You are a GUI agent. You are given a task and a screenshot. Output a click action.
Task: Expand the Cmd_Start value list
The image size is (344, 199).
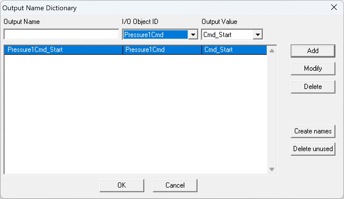tap(257, 34)
